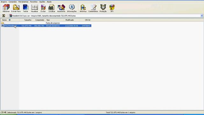Viewport: 204px width, 115px height.
Task: Click the 'Pasta de arquivos' type text
Action: (53, 23)
